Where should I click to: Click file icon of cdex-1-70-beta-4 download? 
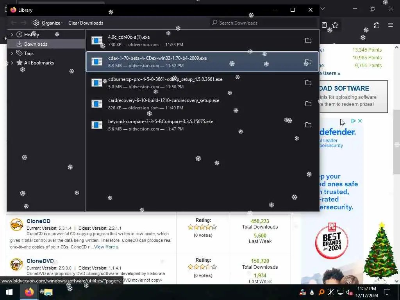(x=97, y=62)
